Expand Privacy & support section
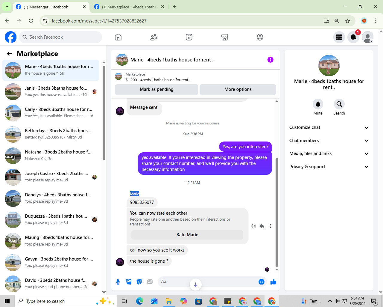Image resolution: width=383 pixels, height=307 pixels. pyautogui.click(x=329, y=167)
